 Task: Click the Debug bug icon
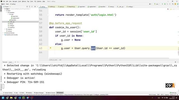coord(165,4)
